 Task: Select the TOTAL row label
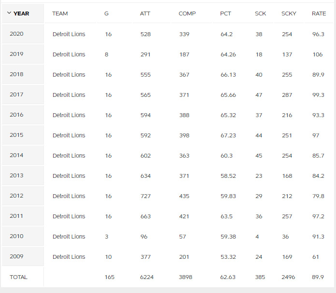coord(18,277)
